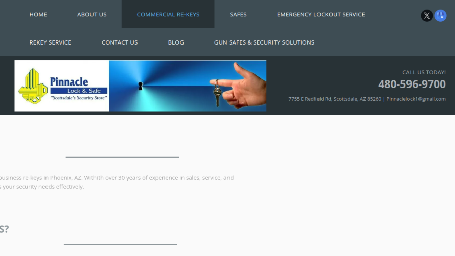Click the Pinnacle Lock & Safe logo

[x=62, y=86]
